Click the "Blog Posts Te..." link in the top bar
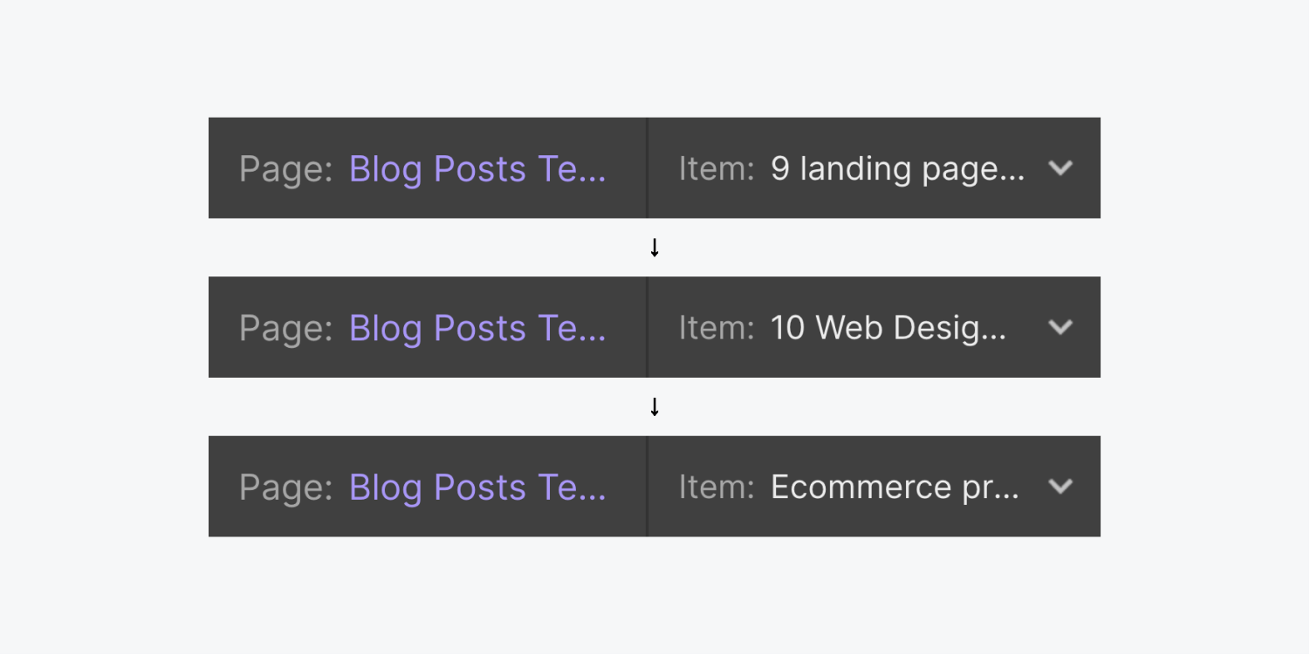The image size is (1310, 655). point(477,168)
